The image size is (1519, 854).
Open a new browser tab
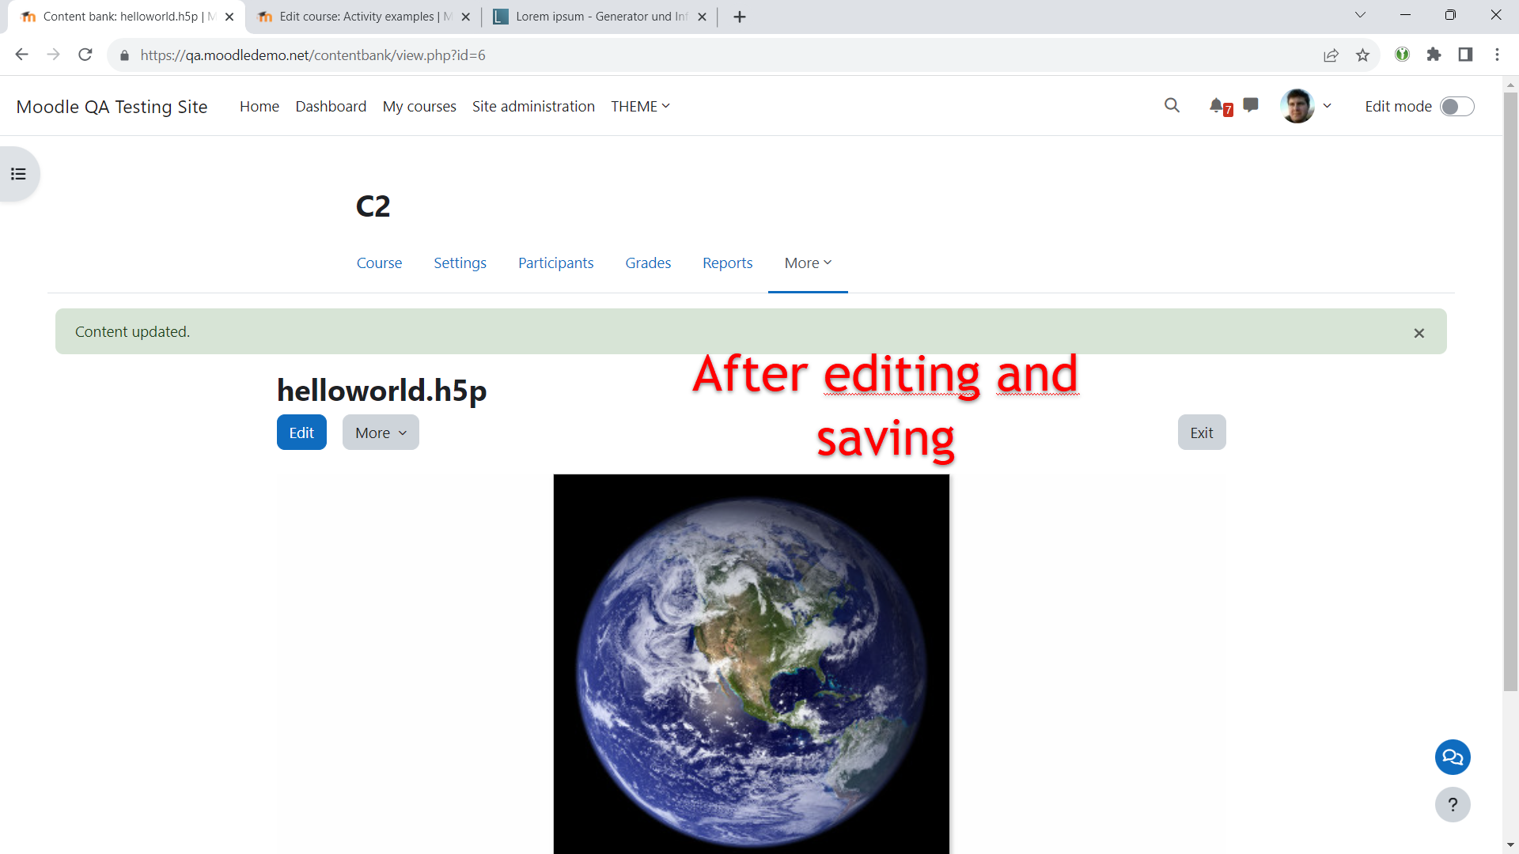[740, 17]
